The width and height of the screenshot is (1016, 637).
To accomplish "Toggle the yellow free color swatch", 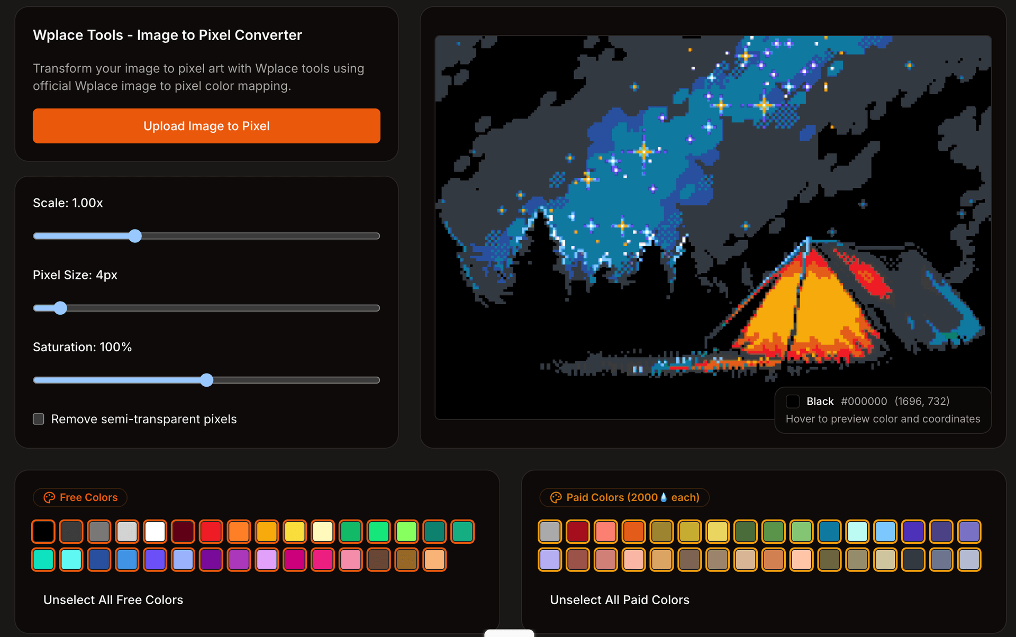I will (295, 531).
